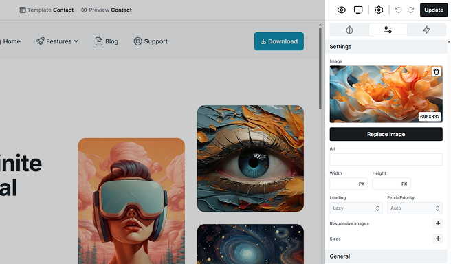Click the Replace image button
The width and height of the screenshot is (451, 264).
tap(386, 134)
